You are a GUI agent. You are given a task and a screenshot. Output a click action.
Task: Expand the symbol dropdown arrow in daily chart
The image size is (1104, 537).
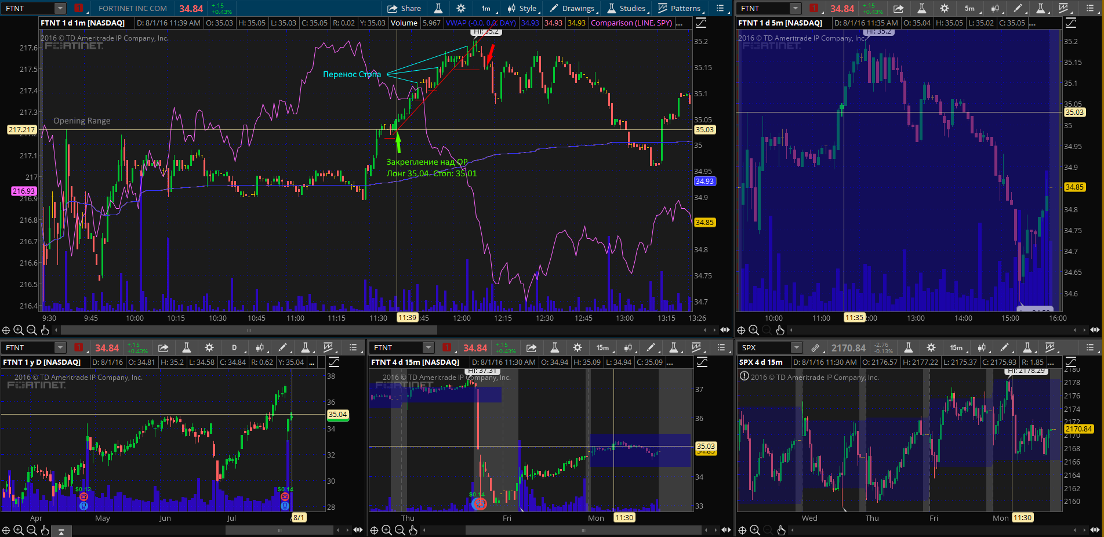[x=60, y=347]
